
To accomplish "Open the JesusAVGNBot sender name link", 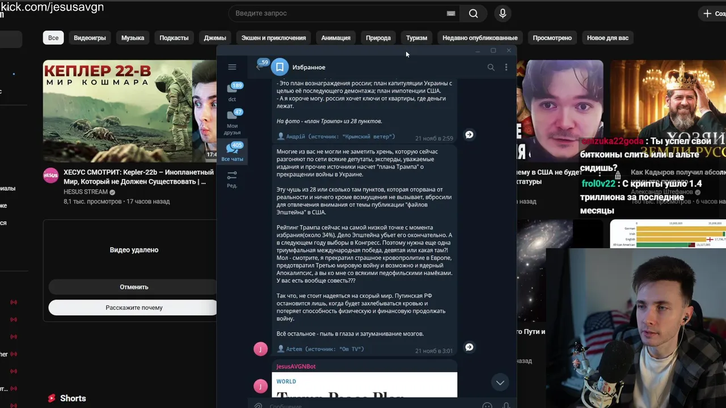I will [x=296, y=367].
